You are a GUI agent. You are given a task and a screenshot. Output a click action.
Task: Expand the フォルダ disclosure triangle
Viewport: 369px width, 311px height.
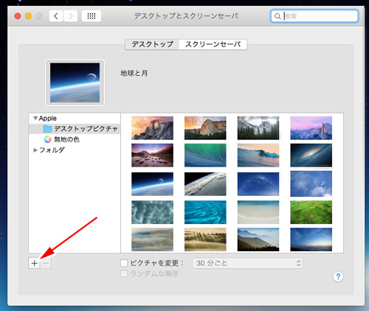tap(35, 150)
